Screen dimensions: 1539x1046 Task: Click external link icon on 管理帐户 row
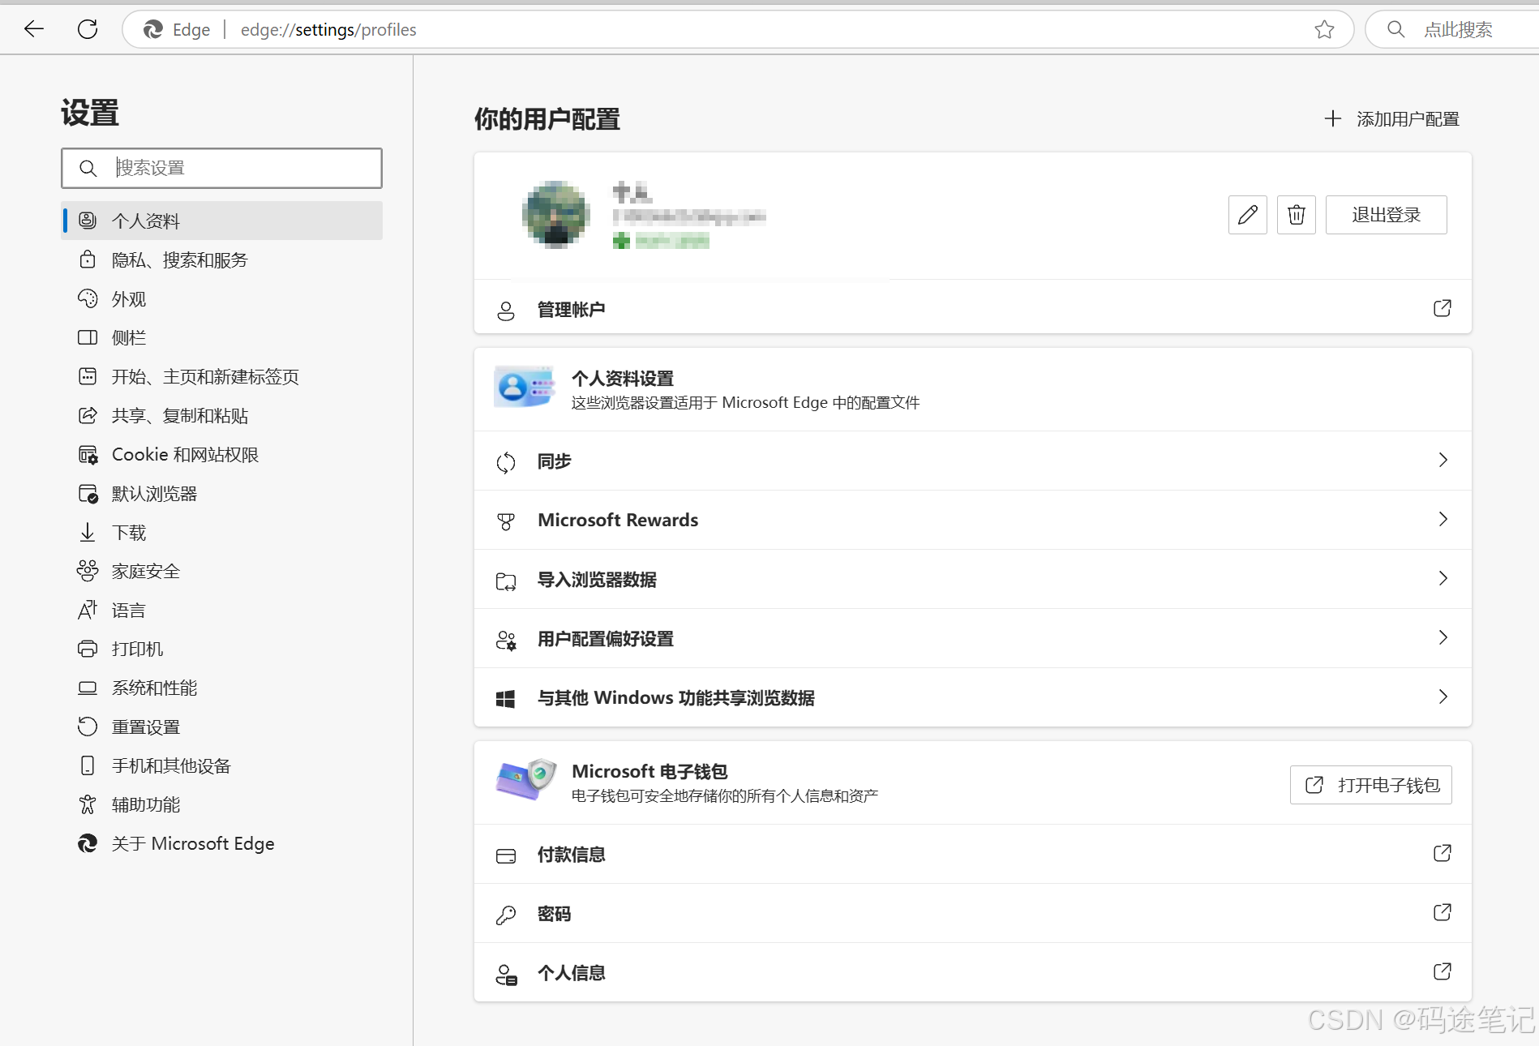click(1442, 308)
